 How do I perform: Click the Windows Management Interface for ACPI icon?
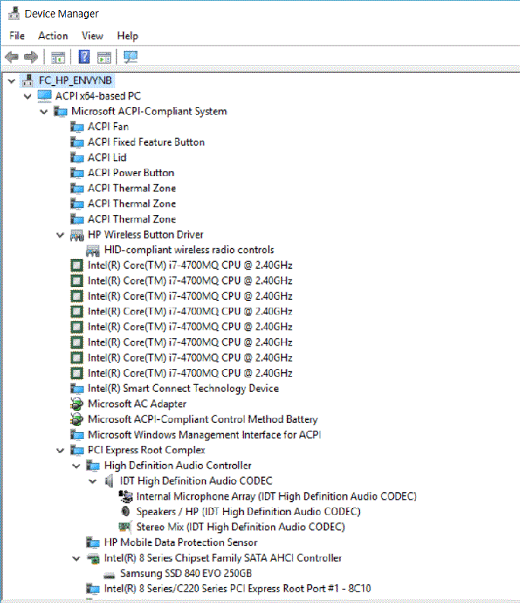77,435
